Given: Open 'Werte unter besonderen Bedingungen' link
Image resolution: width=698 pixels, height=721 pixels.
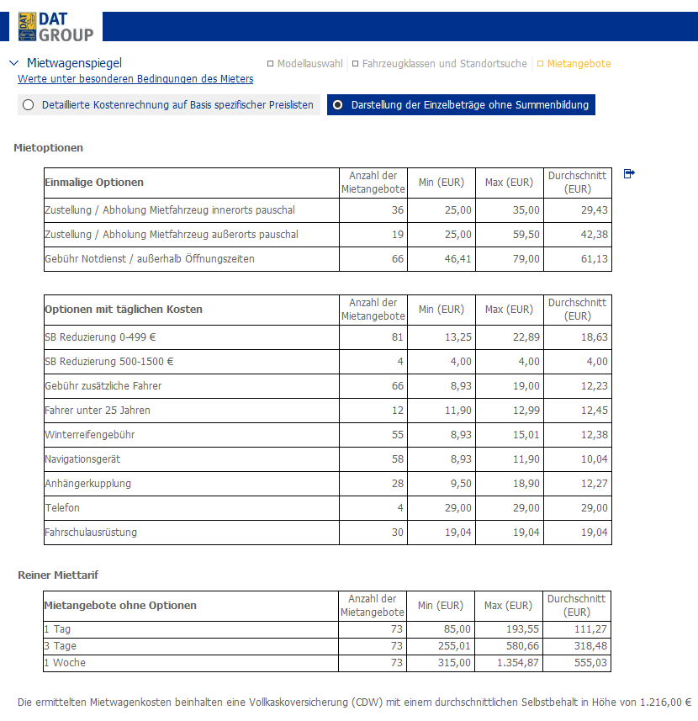Looking at the screenshot, I should coord(135,79).
